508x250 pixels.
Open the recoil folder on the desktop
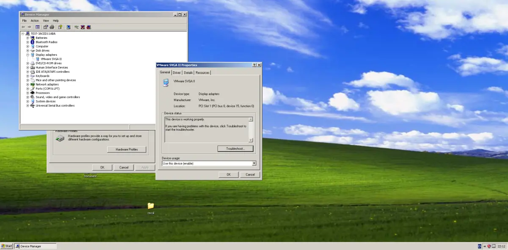coord(151,206)
